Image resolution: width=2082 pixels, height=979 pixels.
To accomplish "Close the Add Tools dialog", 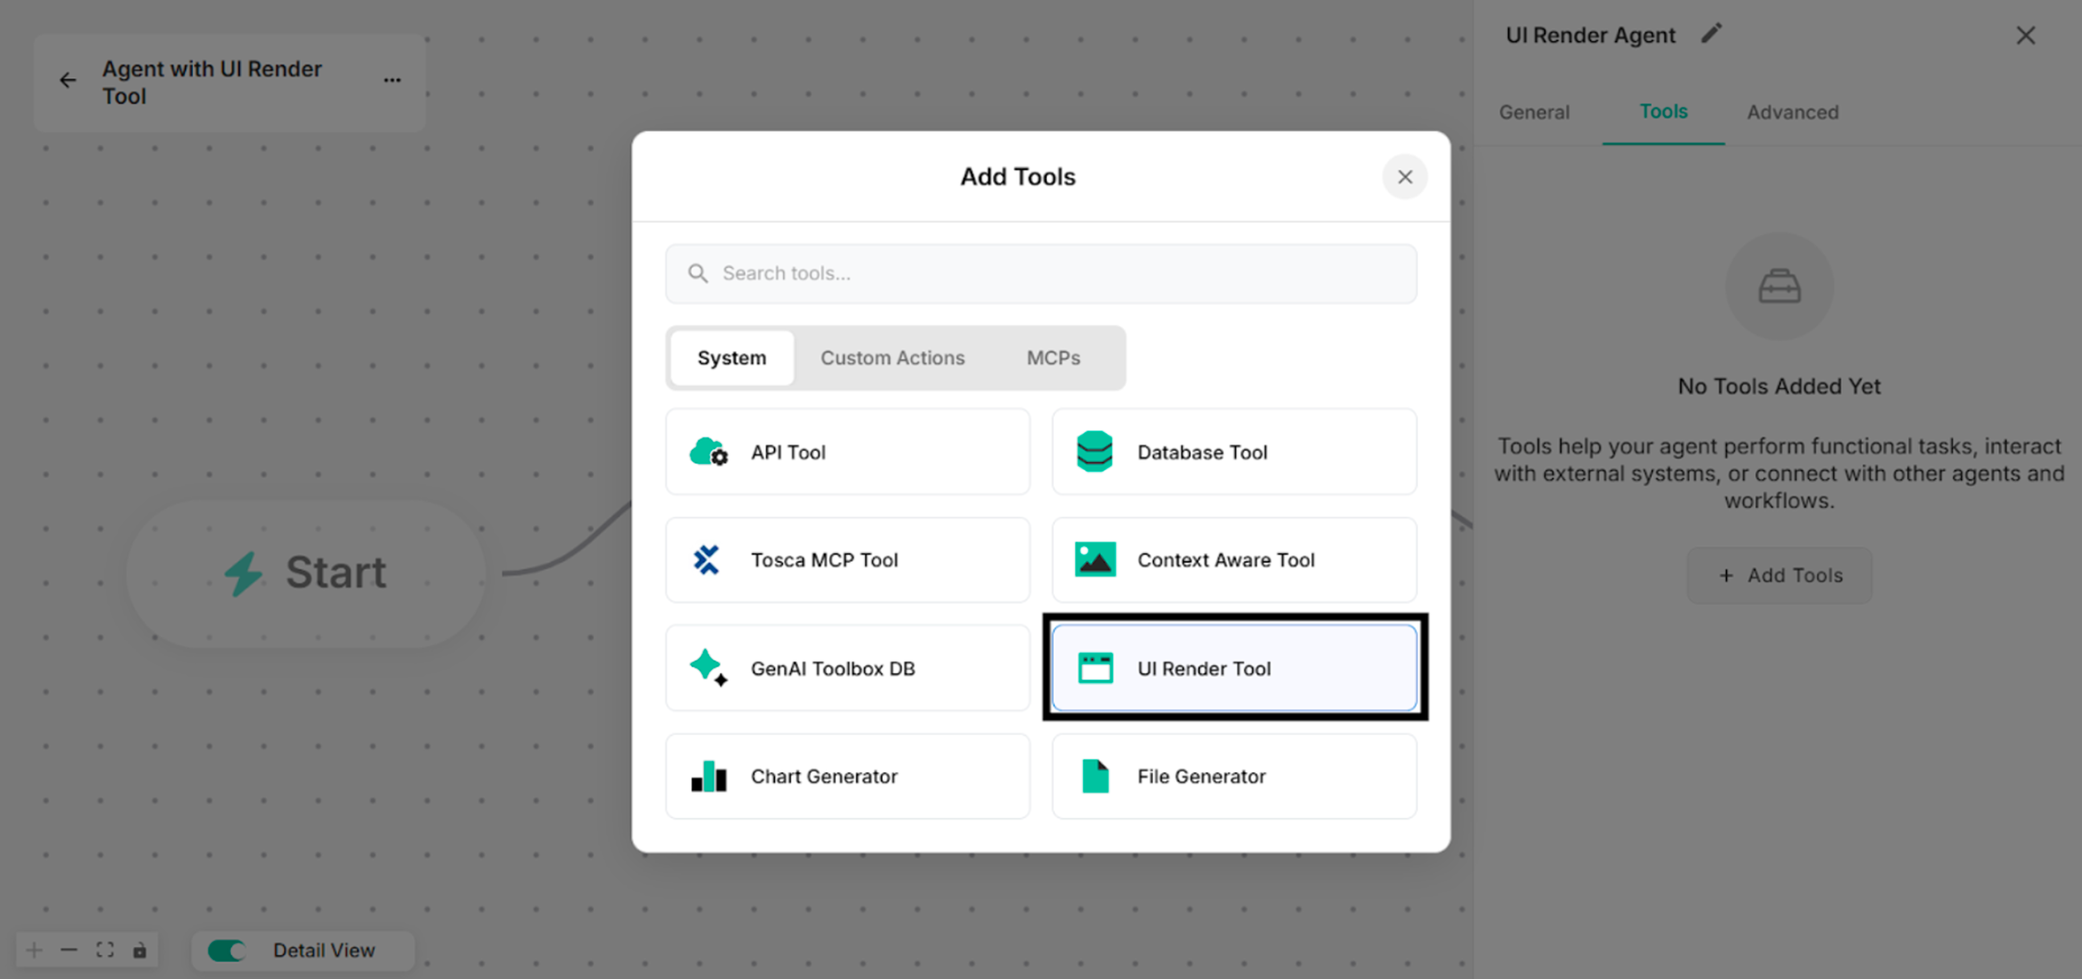I will [x=1405, y=177].
